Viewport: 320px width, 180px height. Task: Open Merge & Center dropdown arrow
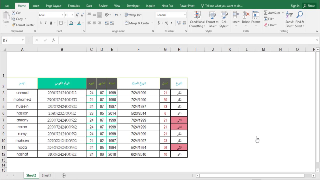152,23
